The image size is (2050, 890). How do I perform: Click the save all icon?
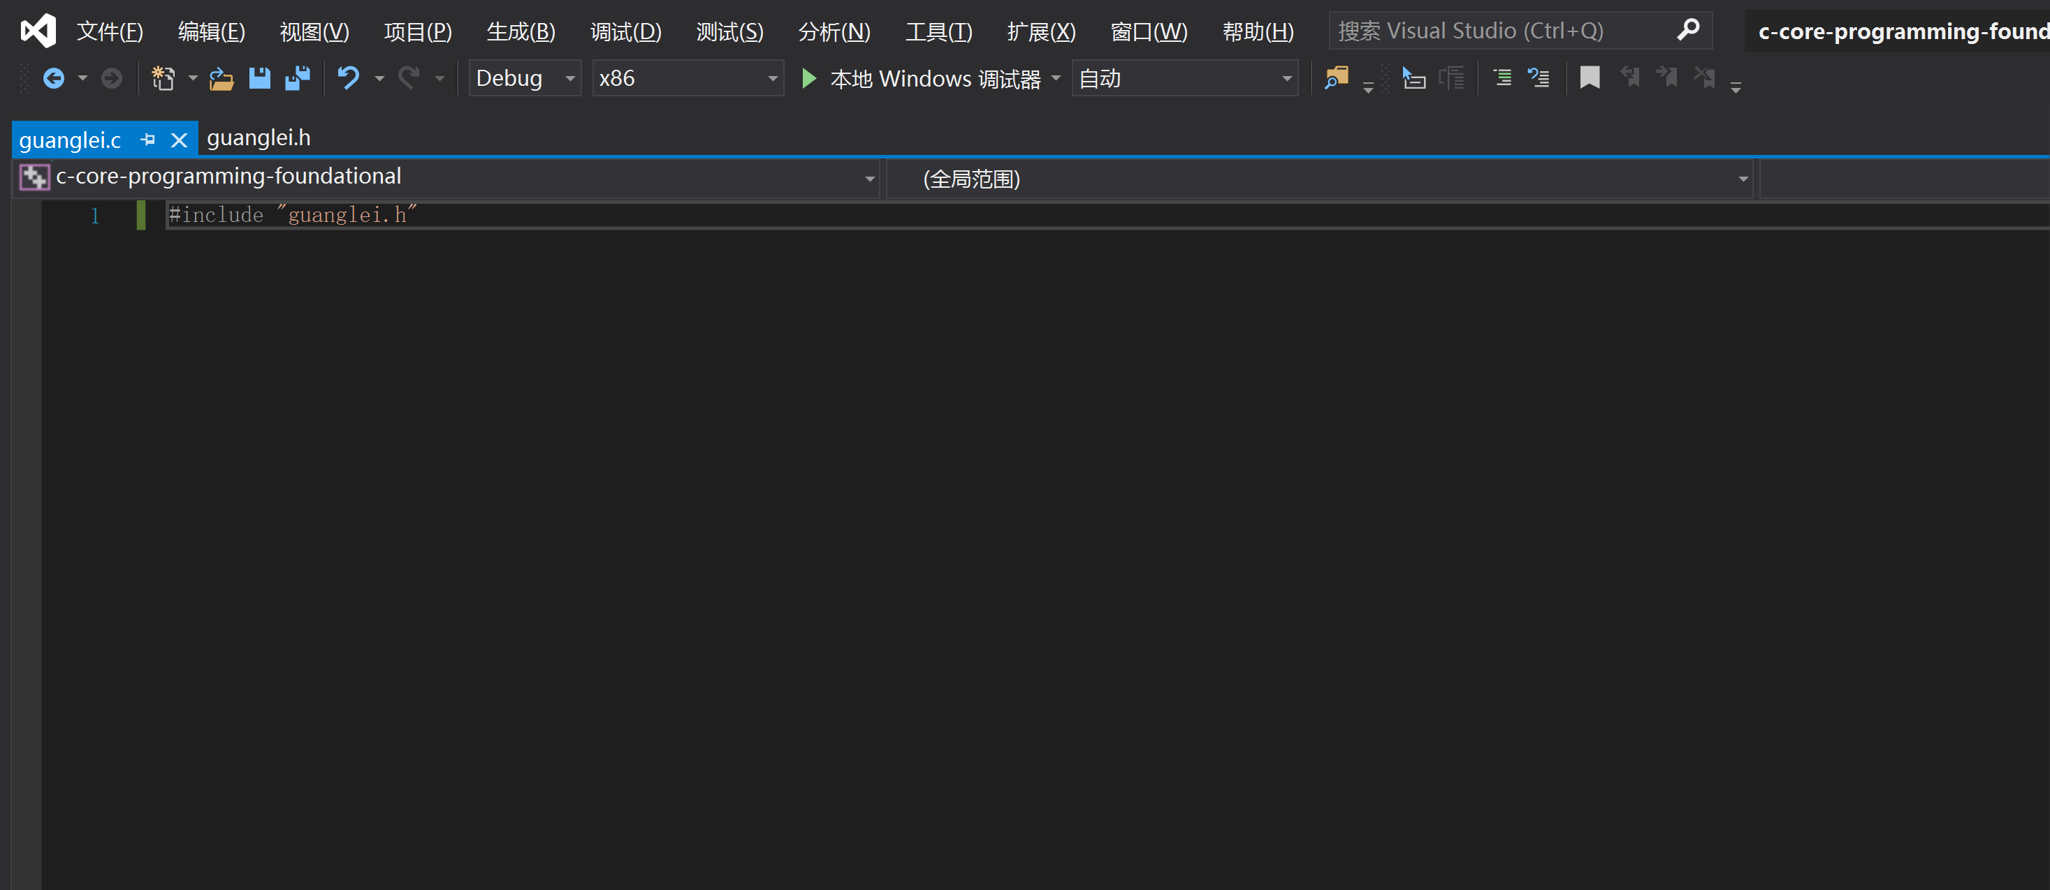[298, 78]
